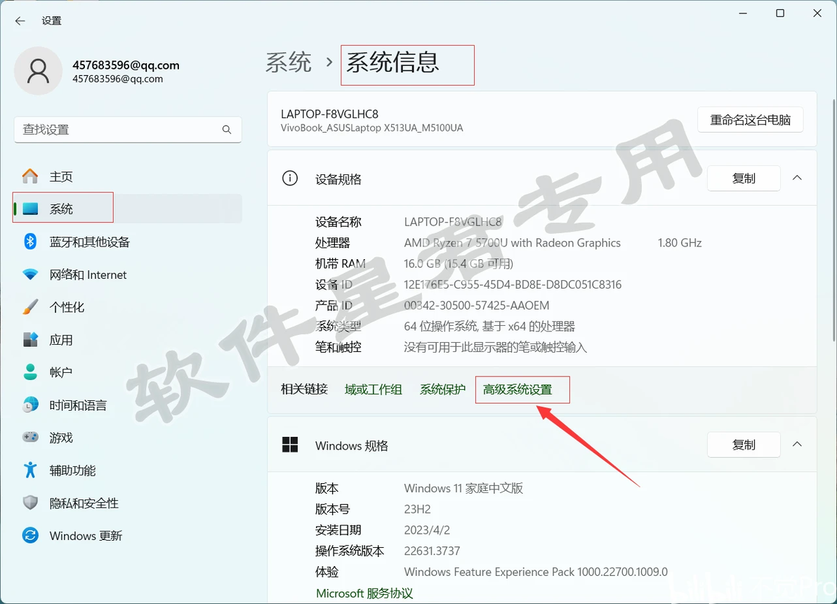Viewport: 837px width, 604px height.
Task: Open 系统保护 link
Action: (442, 389)
